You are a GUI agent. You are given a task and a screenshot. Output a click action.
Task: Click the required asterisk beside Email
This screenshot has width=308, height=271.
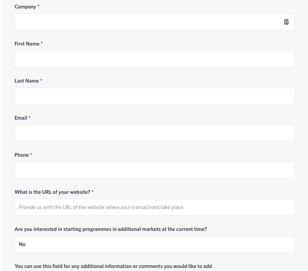tap(29, 118)
